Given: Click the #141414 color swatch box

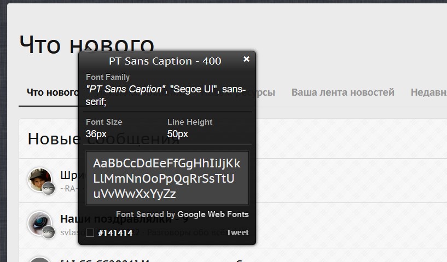Looking at the screenshot, I should pyautogui.click(x=90, y=232).
